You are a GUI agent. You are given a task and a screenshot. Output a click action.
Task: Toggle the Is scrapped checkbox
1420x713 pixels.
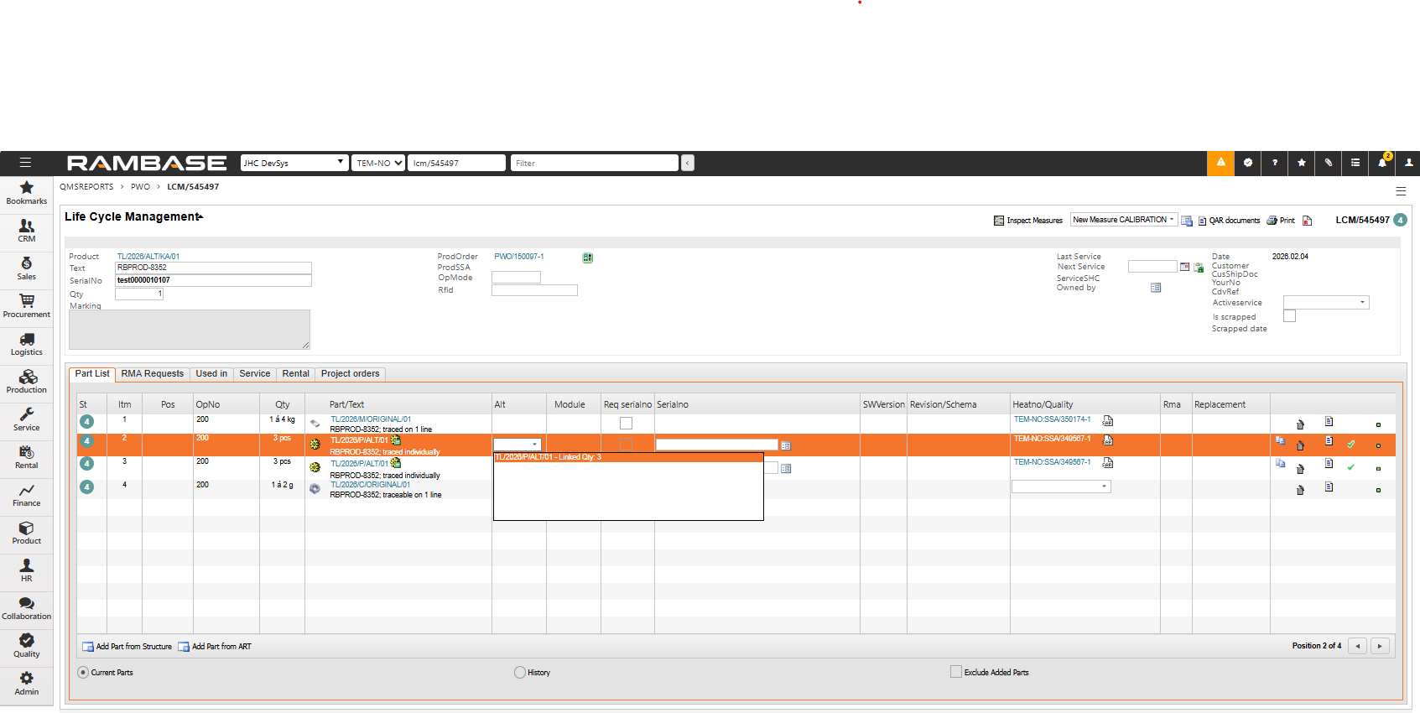1289,316
